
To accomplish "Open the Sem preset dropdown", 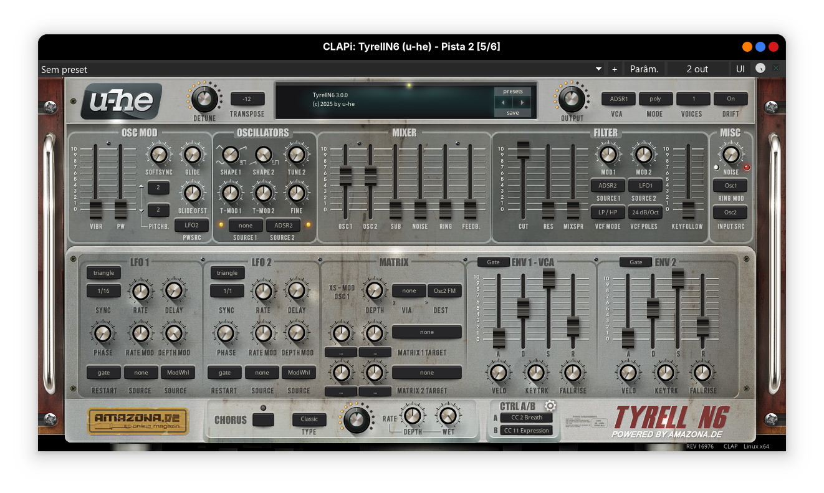I will [321, 69].
